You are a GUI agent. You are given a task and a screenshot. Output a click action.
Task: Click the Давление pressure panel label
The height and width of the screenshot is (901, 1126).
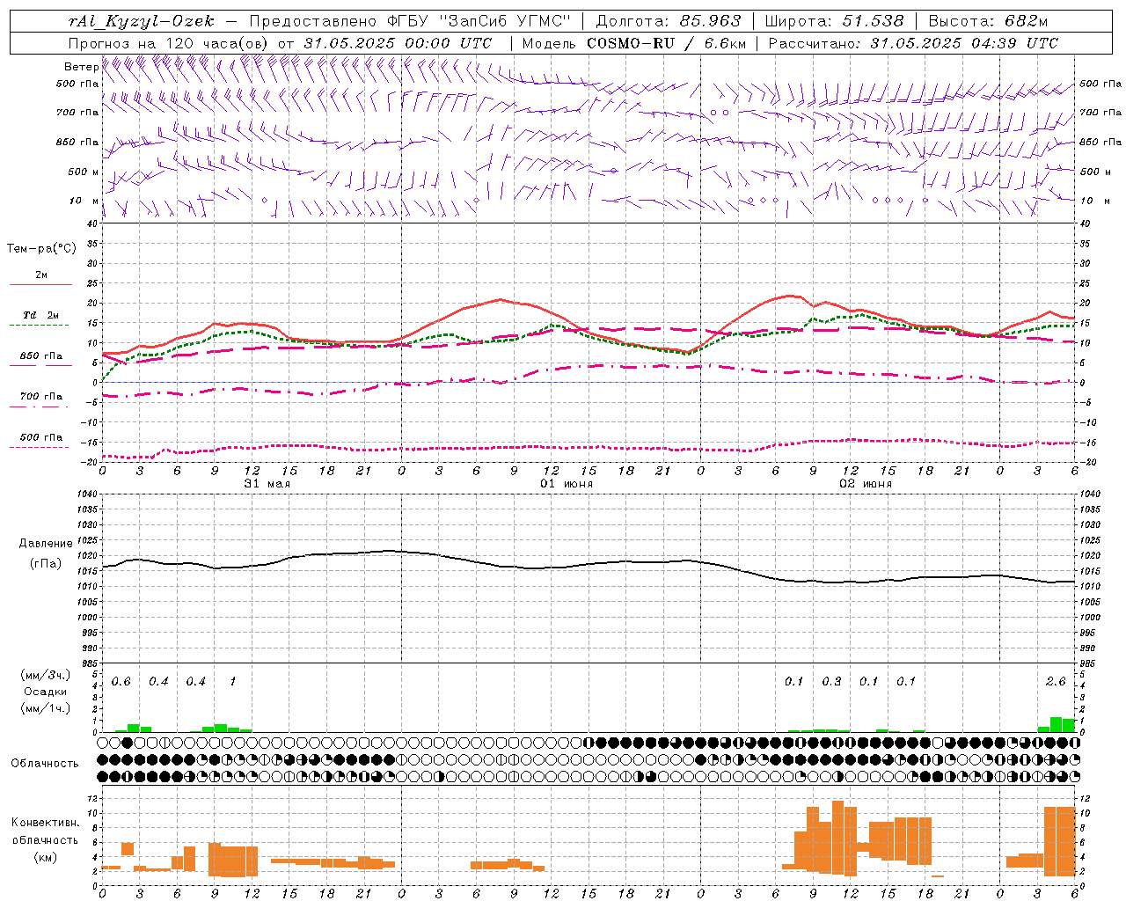point(46,544)
